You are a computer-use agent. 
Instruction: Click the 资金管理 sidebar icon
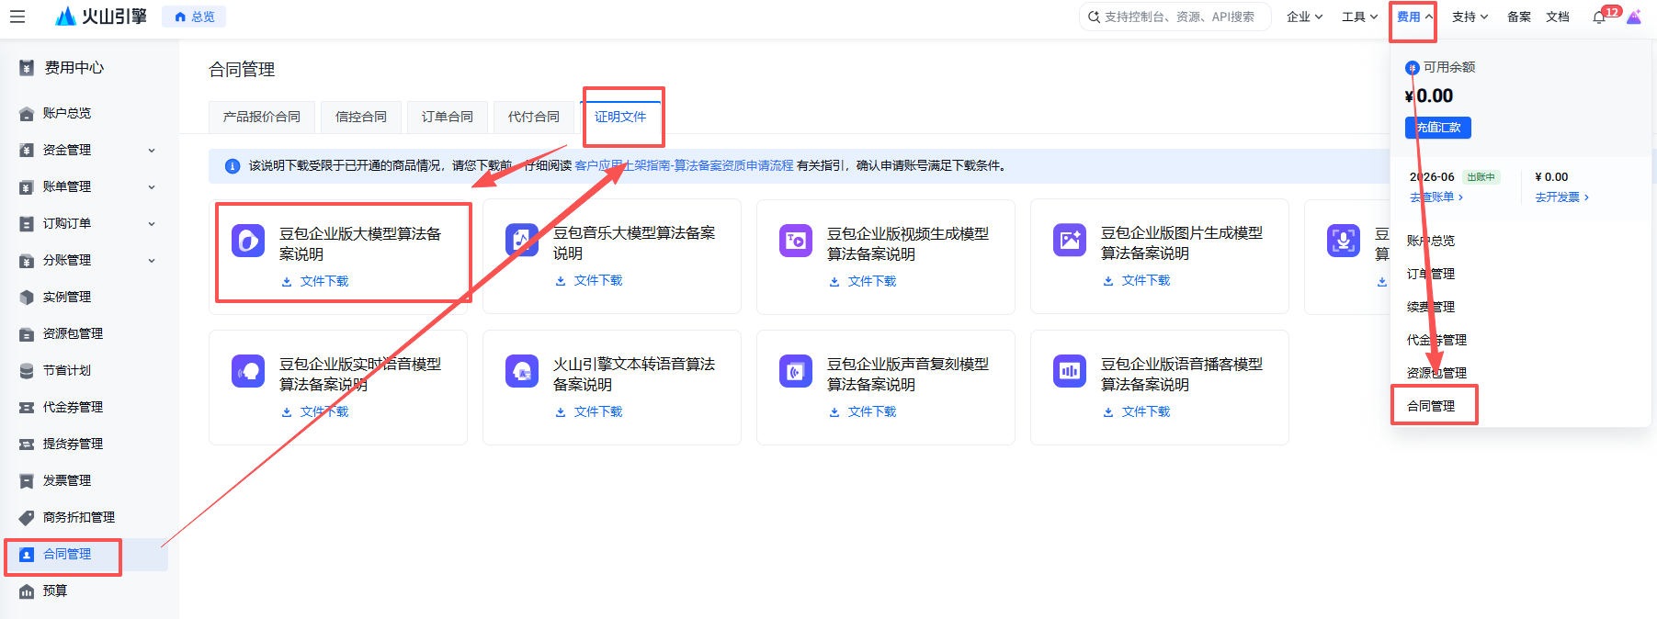(x=27, y=150)
